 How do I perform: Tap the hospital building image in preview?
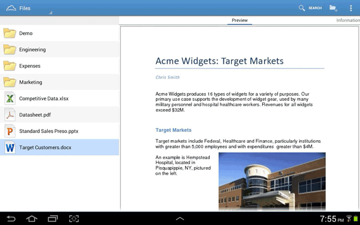(x=272, y=181)
